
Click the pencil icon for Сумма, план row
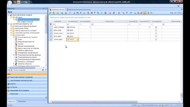tap(51, 33)
